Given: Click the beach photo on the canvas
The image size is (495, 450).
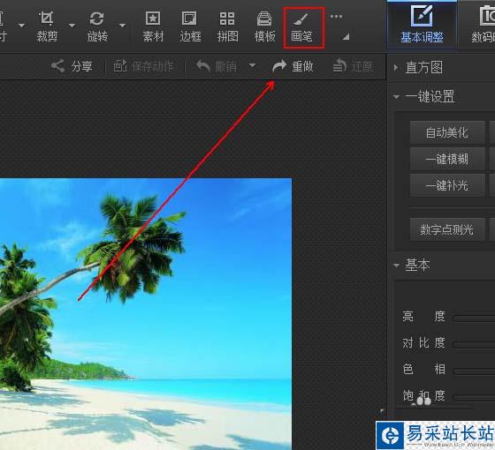Looking at the screenshot, I should [146, 314].
